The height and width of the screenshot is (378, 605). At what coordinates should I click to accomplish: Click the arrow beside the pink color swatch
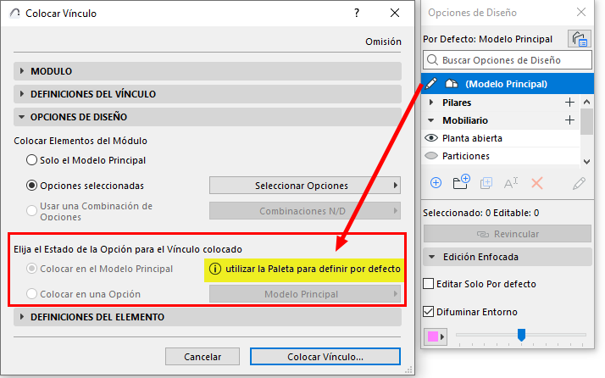tap(442, 336)
